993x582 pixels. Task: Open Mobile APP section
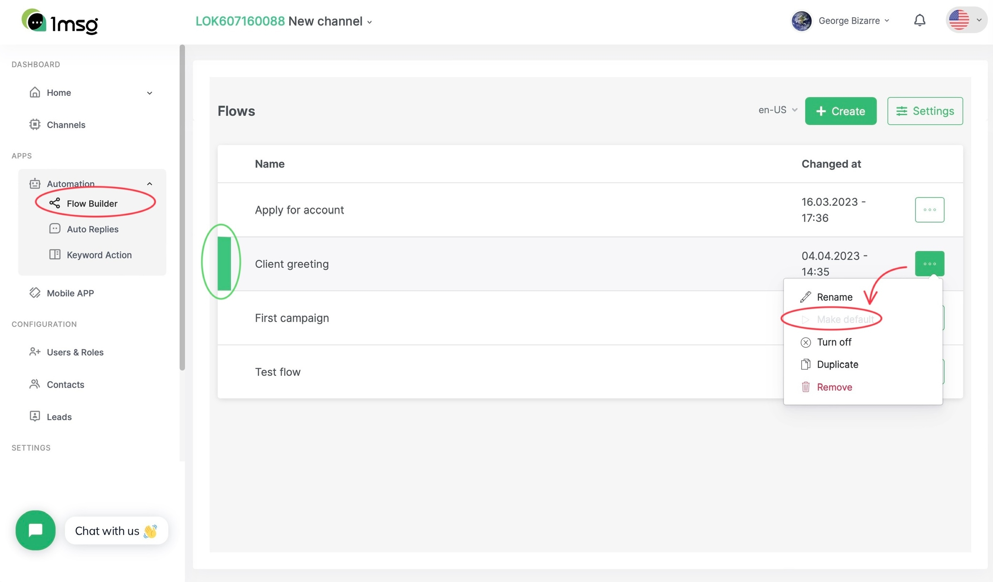coord(70,293)
